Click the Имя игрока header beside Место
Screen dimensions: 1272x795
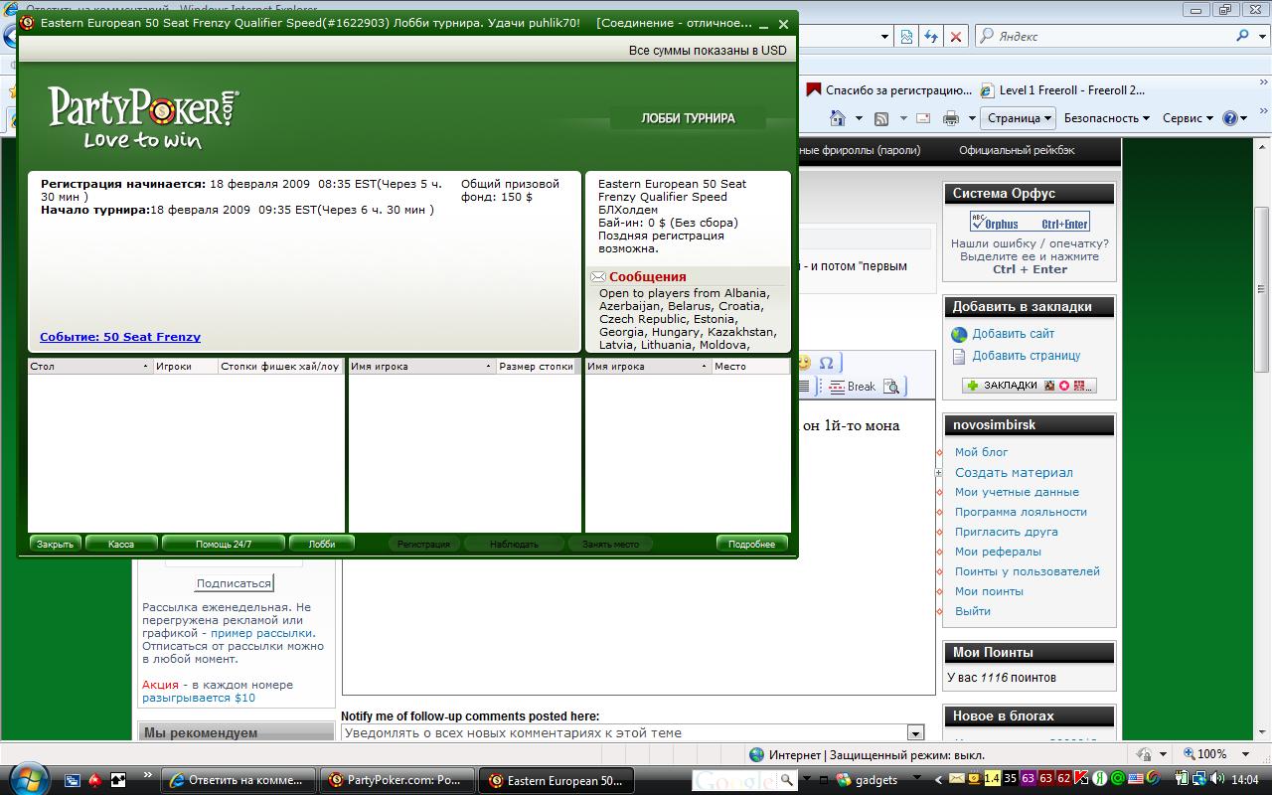pos(648,366)
